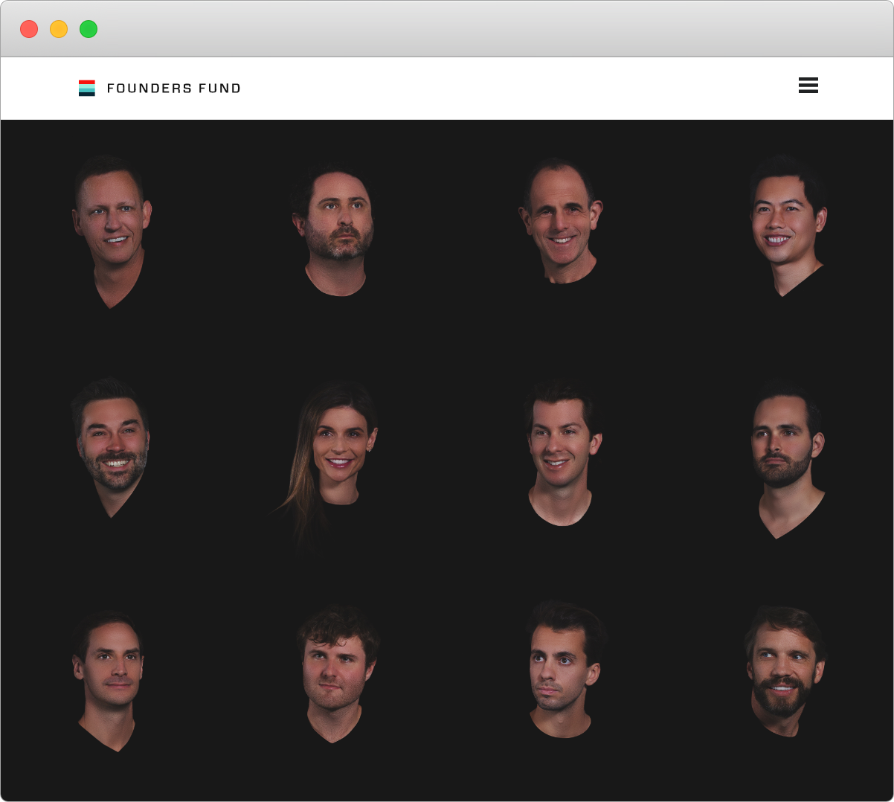The width and height of the screenshot is (894, 802).
Task: Click the FOUNDERS FUND wordmark text
Action: pos(174,88)
